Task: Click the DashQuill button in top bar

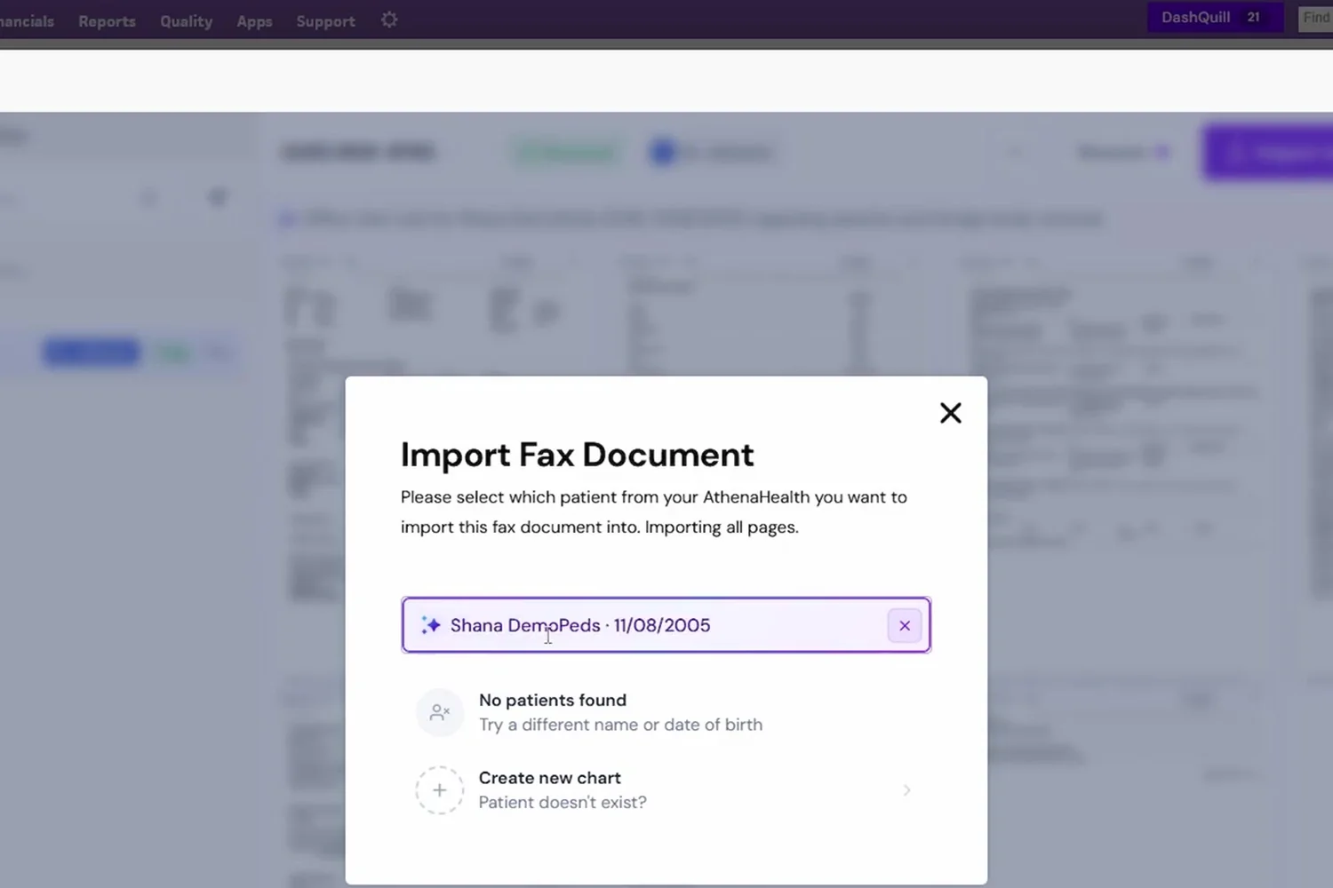Action: [1215, 18]
